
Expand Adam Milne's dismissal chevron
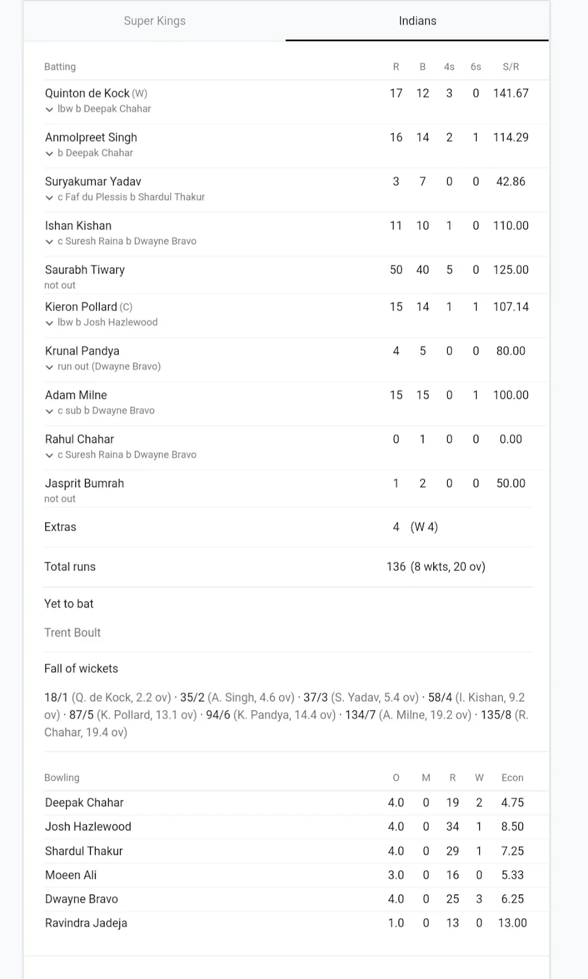(50, 411)
